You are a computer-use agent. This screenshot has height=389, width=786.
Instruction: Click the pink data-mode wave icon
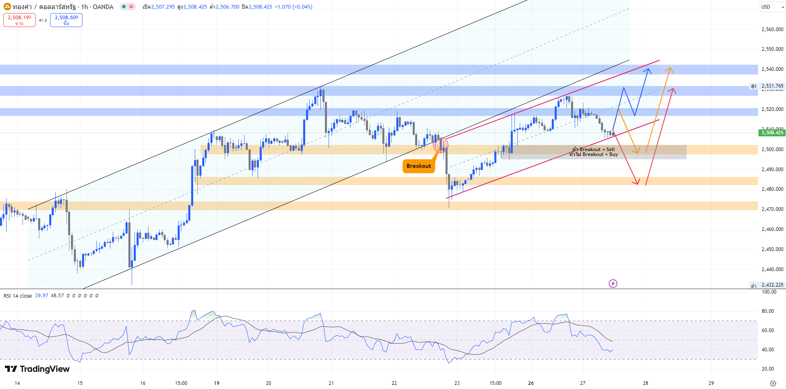click(x=131, y=7)
